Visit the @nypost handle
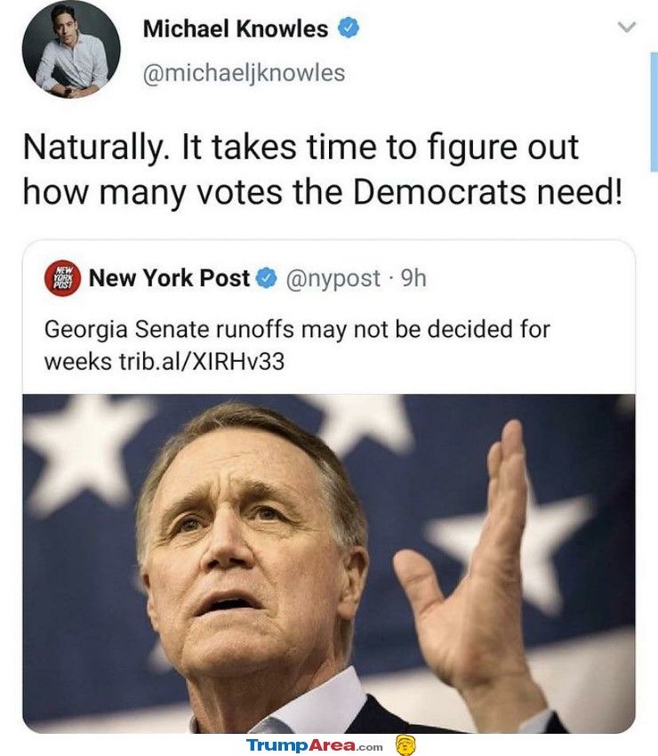658x756 pixels. [x=332, y=278]
